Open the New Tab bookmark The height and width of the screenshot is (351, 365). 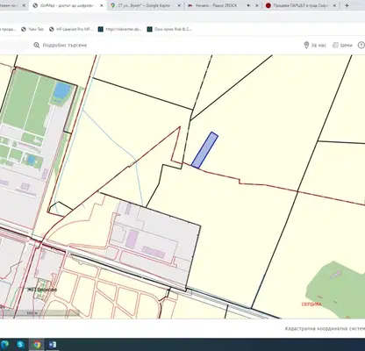click(32, 29)
